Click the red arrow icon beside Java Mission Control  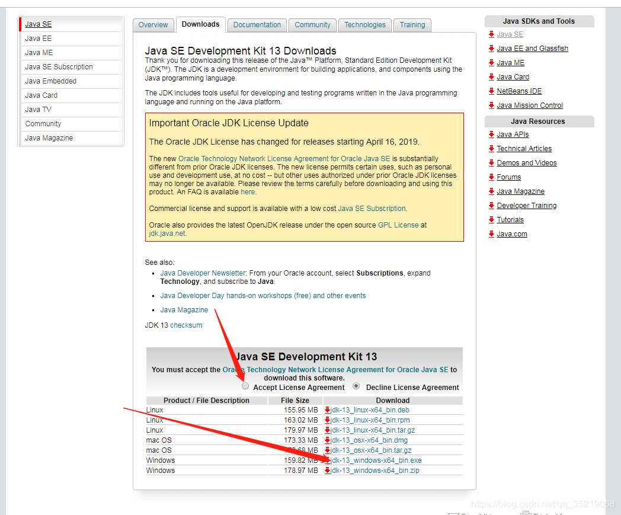(x=491, y=105)
